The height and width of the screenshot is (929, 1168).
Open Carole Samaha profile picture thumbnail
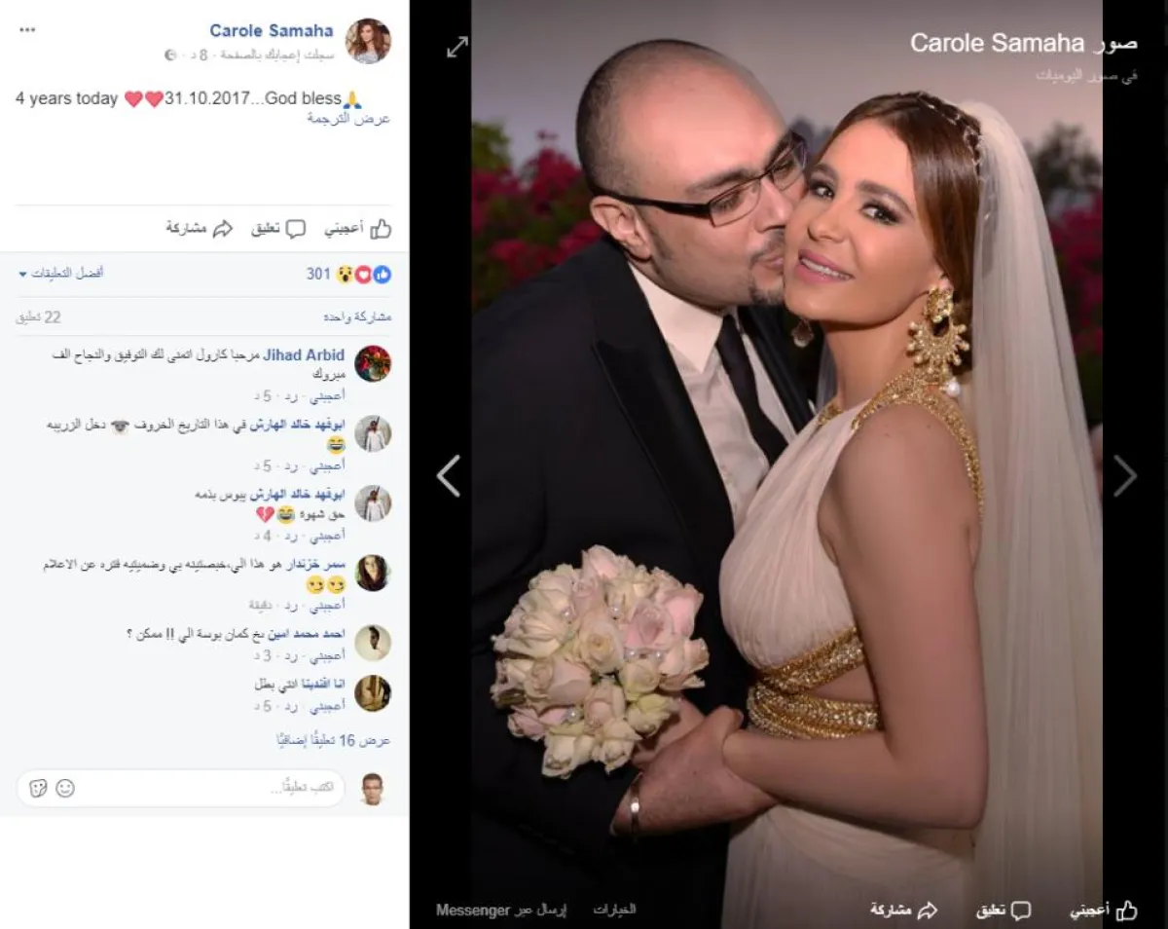[368, 41]
